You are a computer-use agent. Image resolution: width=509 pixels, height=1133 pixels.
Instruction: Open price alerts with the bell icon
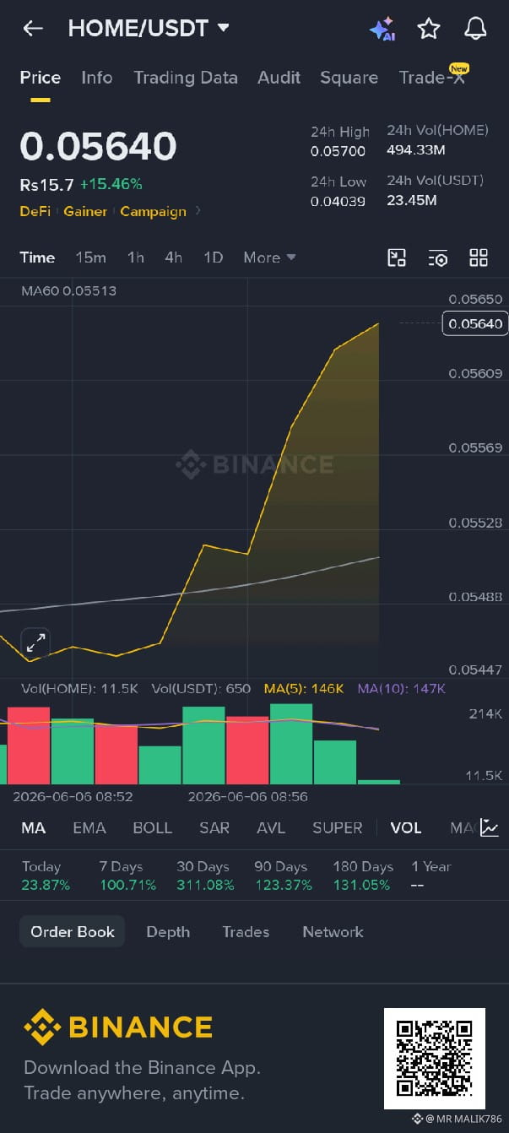click(476, 29)
